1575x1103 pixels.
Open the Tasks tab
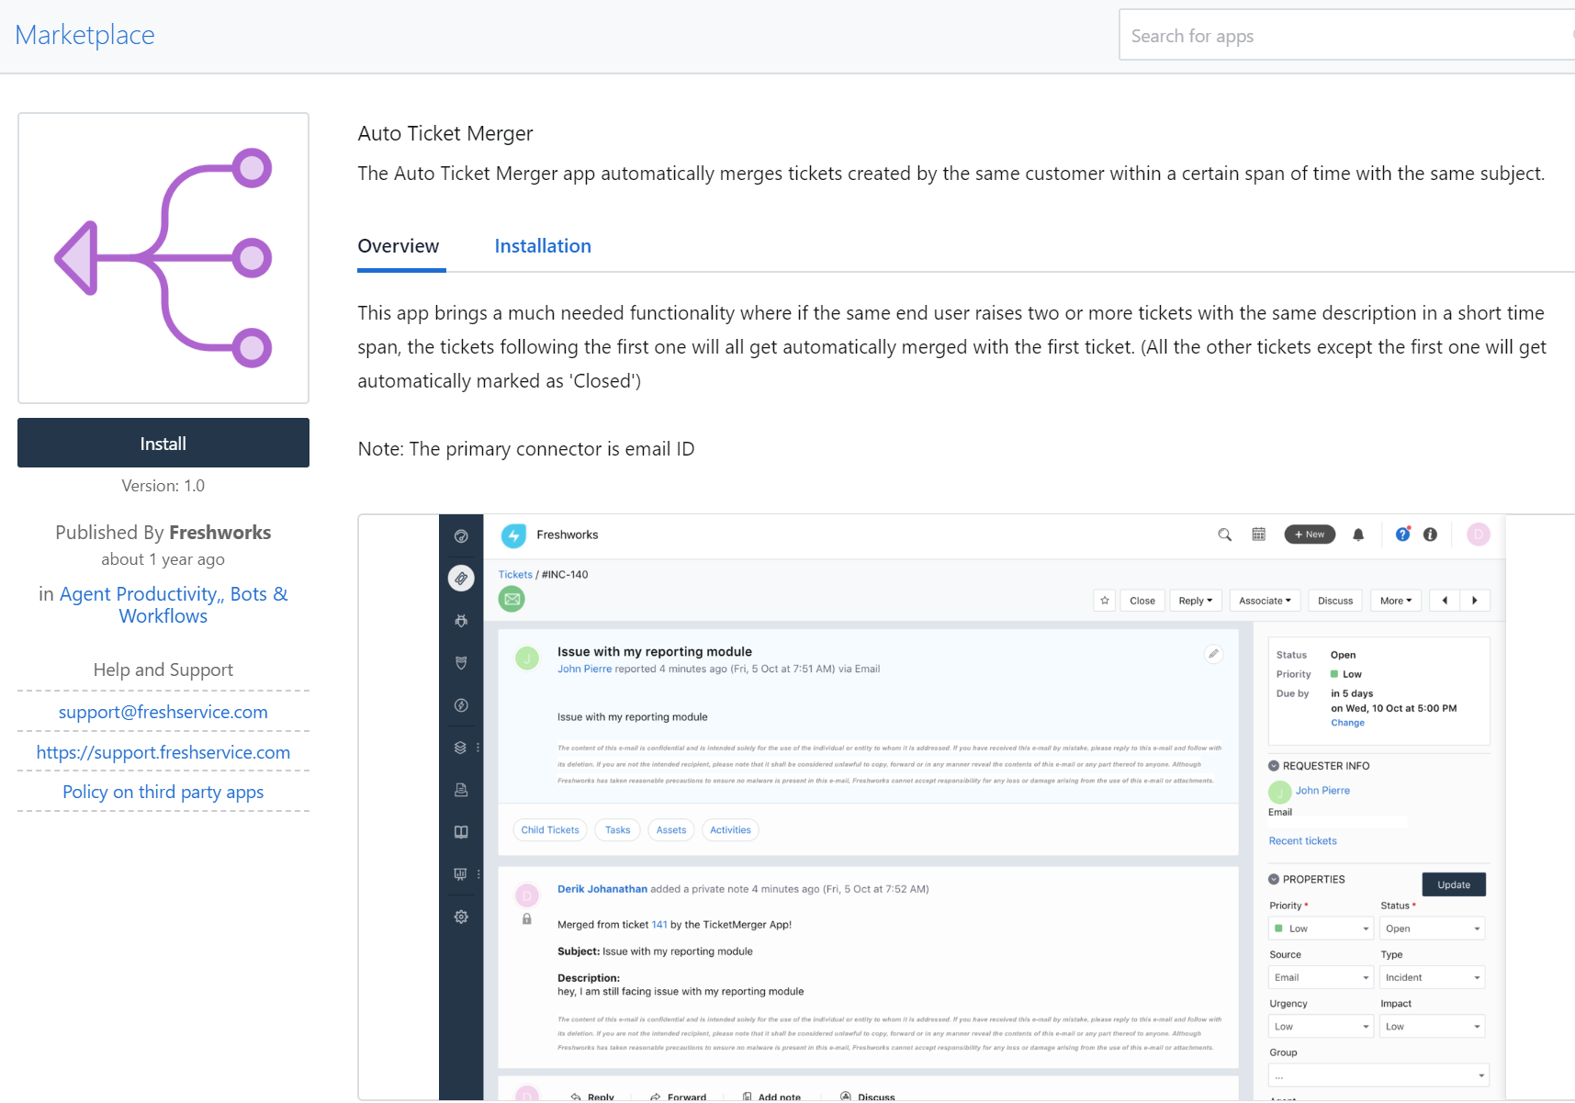pos(618,830)
